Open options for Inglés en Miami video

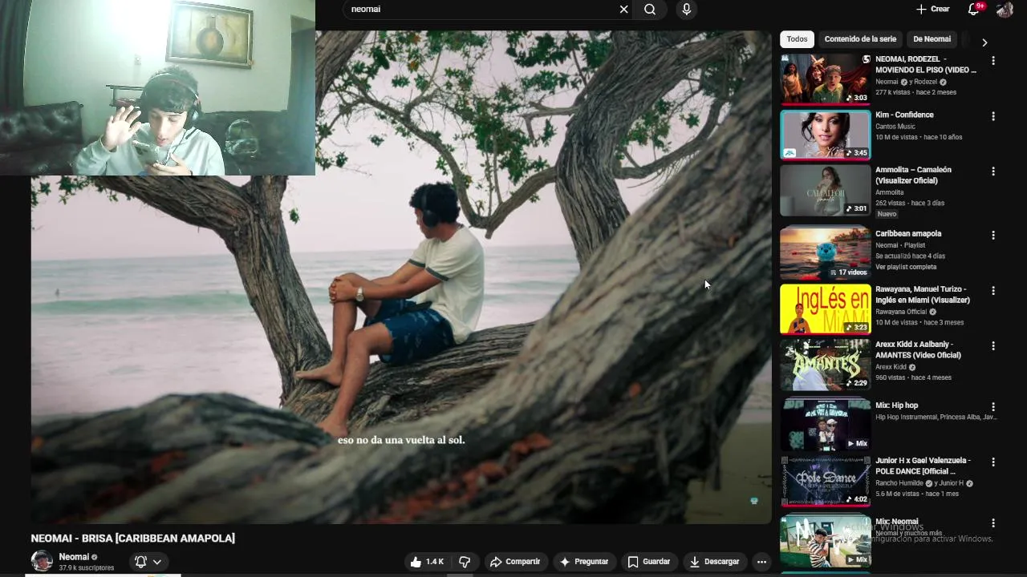[x=993, y=291]
